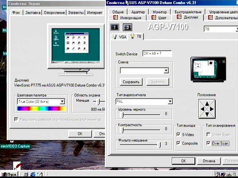Open the Управление цветом tab
This screenshot has width=238, height=178.
(222, 12)
